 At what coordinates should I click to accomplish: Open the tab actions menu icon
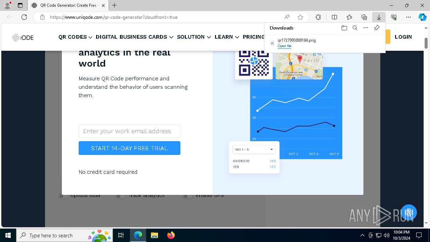(x=20, y=5)
